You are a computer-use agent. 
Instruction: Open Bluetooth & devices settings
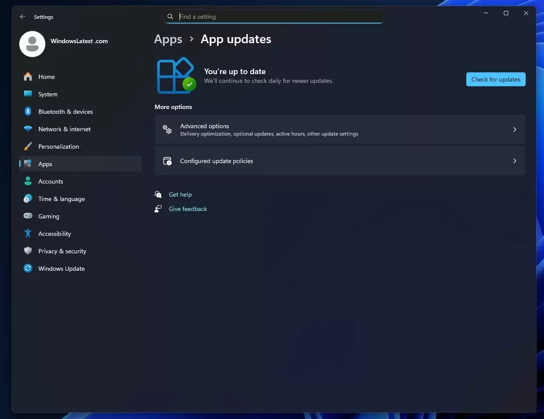click(65, 112)
